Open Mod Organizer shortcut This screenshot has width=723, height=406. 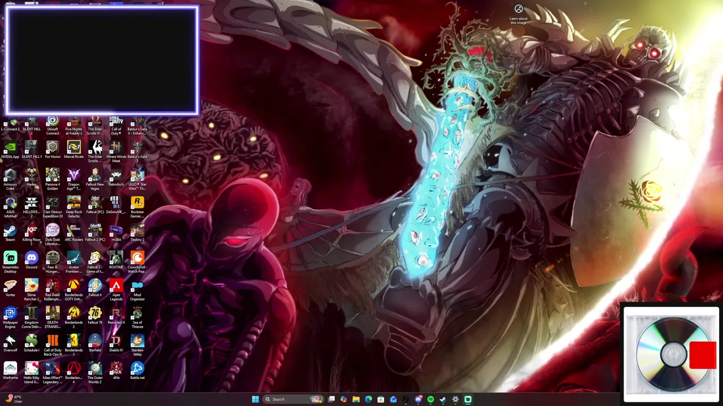point(137,290)
